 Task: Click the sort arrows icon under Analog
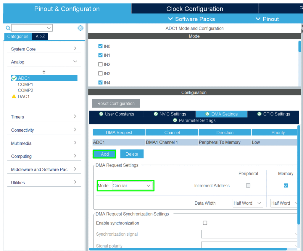coord(44,72)
